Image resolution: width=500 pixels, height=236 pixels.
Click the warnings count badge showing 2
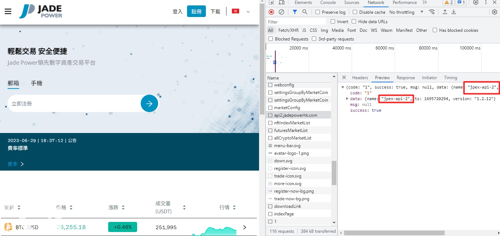pos(448,3)
